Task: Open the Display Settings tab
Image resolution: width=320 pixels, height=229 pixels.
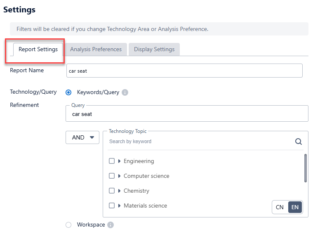Action: click(x=154, y=50)
